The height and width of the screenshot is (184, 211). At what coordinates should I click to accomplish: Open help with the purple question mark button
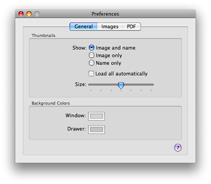point(178,148)
